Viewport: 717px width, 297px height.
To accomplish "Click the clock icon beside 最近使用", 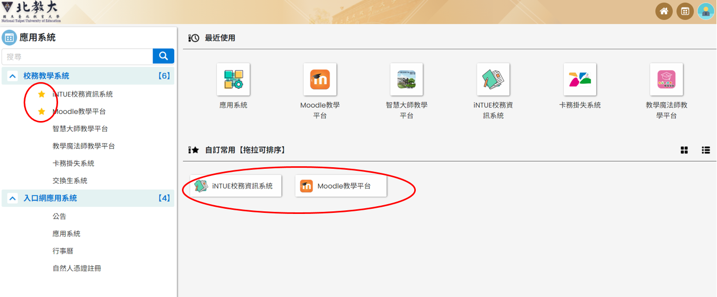I will click(x=194, y=38).
